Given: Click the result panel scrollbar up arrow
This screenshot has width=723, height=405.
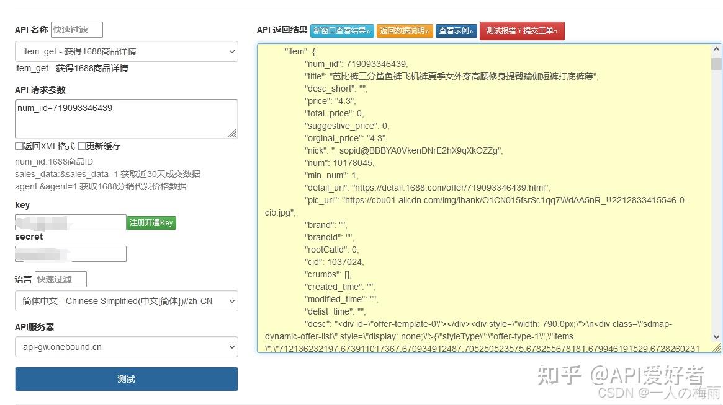Looking at the screenshot, I should click(715, 49).
